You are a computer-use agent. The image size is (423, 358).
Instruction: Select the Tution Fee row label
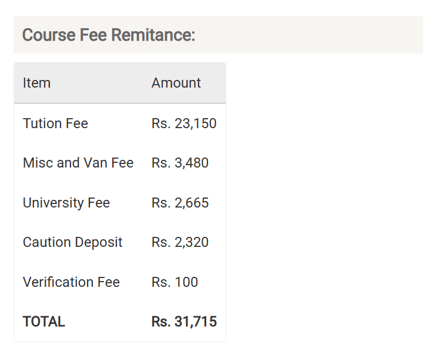(x=55, y=123)
